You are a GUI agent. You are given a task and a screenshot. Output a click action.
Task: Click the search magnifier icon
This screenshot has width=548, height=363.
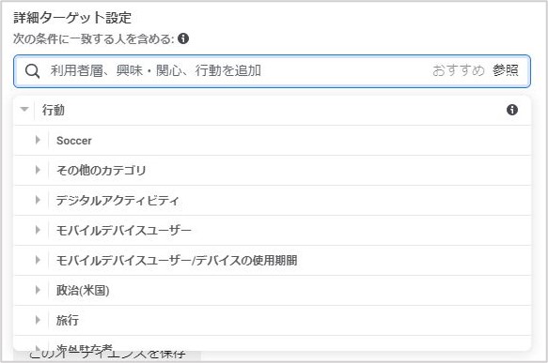(x=32, y=71)
